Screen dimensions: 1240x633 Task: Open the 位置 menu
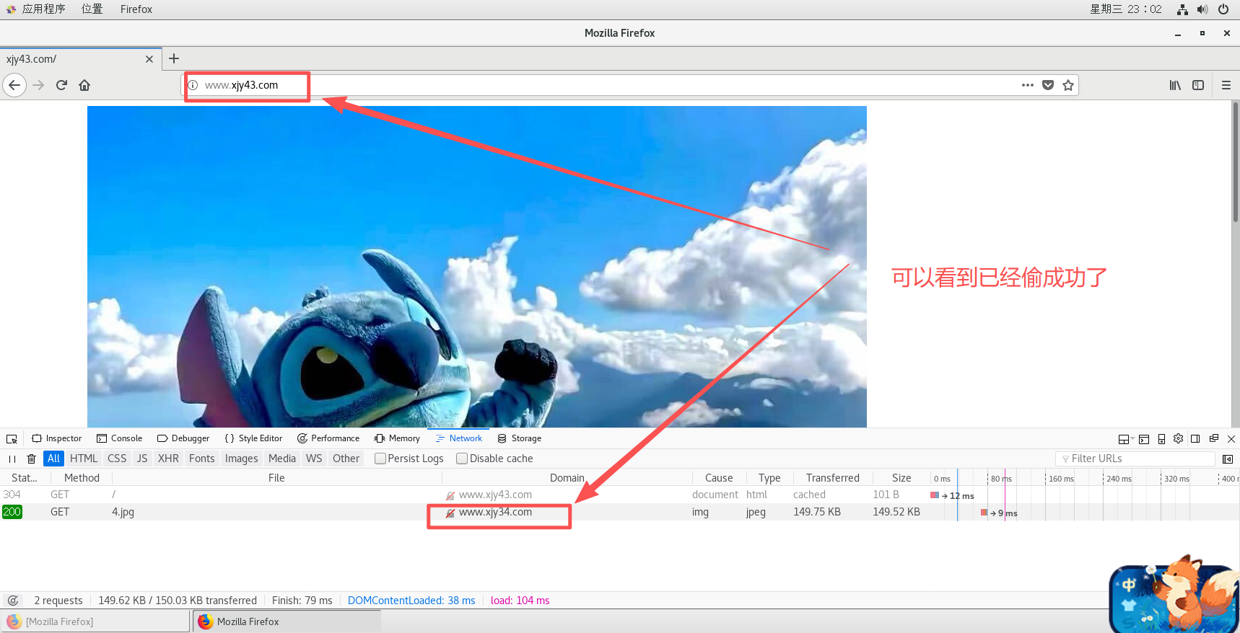(x=92, y=9)
